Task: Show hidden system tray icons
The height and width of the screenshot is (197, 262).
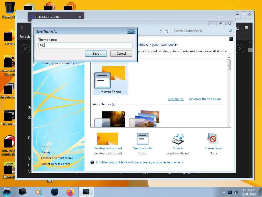Action: (224, 192)
